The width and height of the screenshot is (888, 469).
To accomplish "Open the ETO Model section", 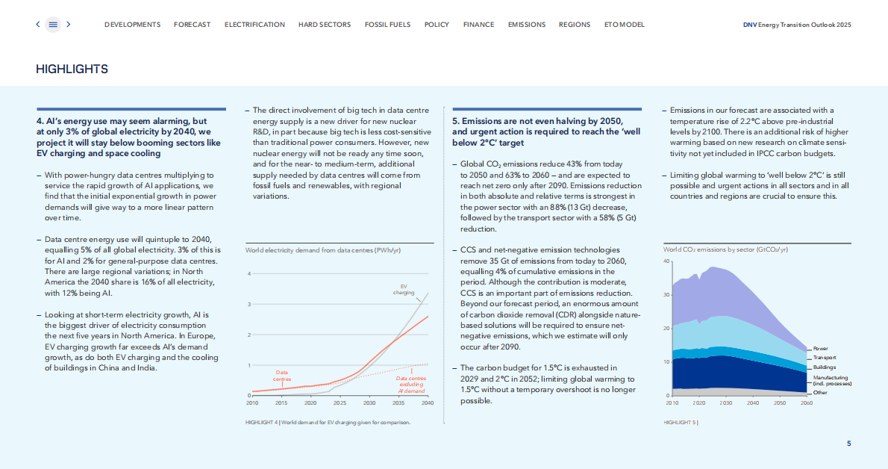I will [x=624, y=25].
